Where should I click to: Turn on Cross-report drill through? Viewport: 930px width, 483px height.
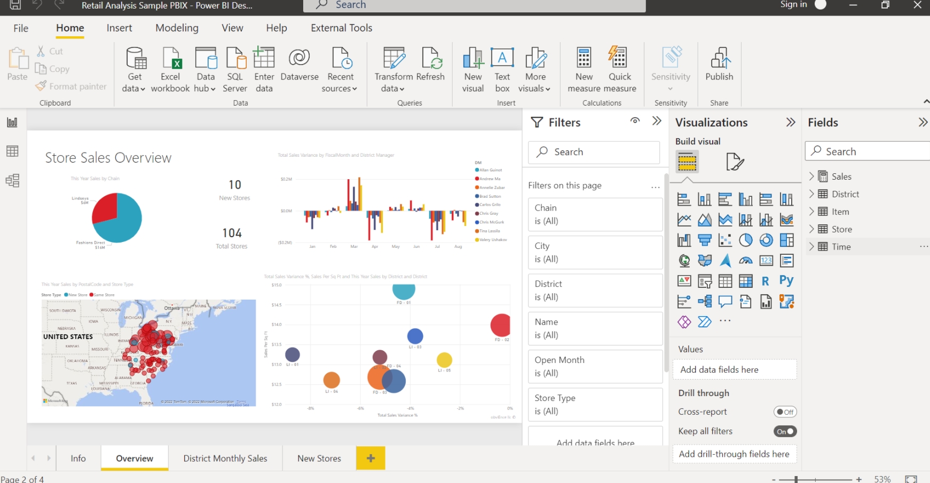click(785, 412)
